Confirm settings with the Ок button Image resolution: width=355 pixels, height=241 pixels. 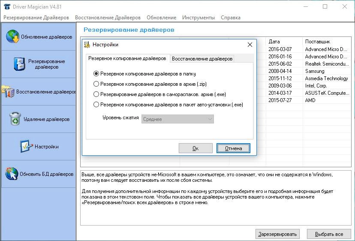pos(196,148)
